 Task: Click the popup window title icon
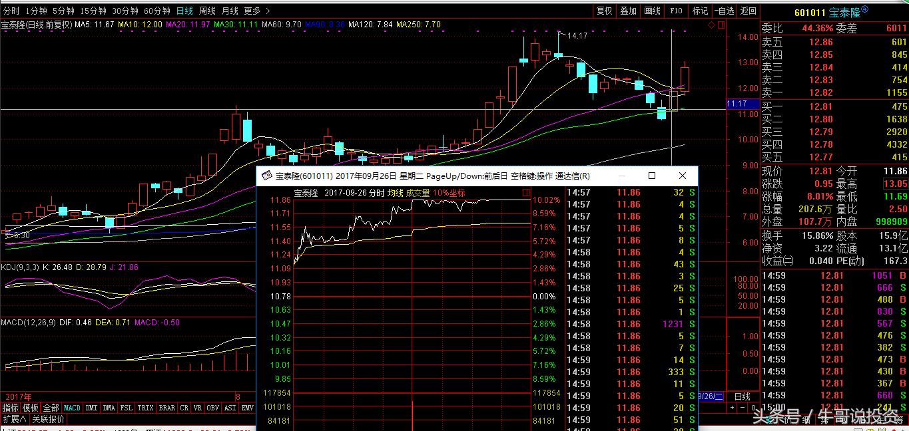pyautogui.click(x=266, y=176)
